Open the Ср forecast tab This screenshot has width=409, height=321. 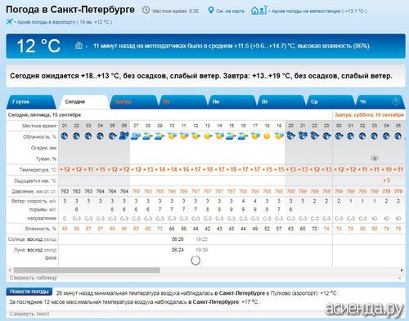coord(330,102)
